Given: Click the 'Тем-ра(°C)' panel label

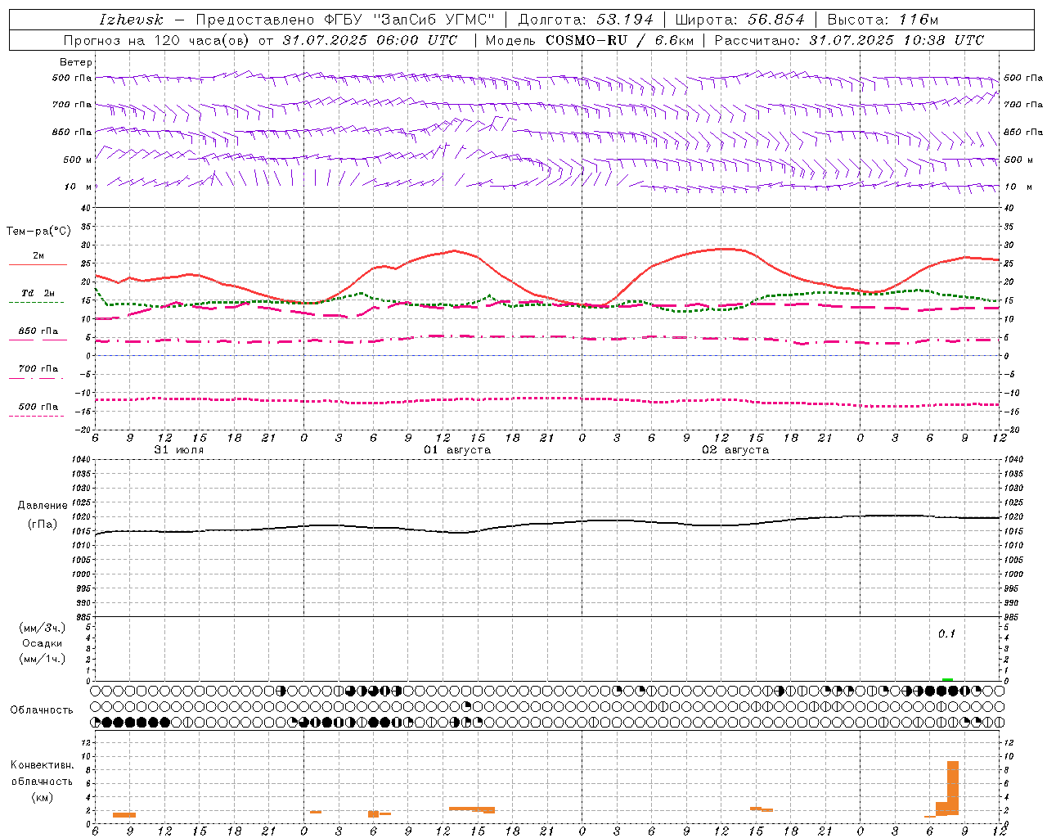Looking at the screenshot, I should point(38,232).
